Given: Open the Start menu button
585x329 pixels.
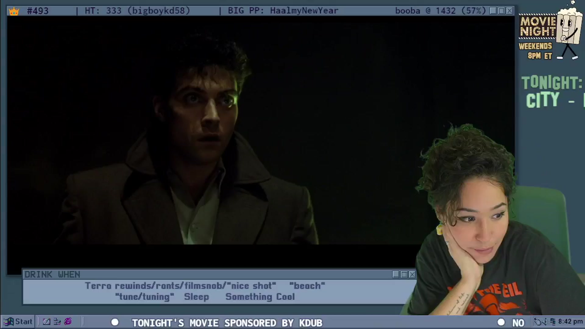Looking at the screenshot, I should pyautogui.click(x=18, y=322).
